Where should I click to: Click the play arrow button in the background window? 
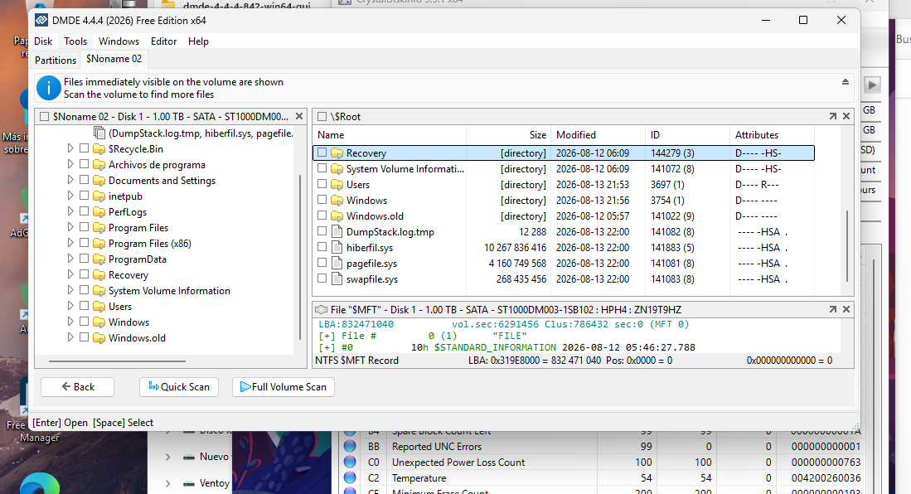pos(871,85)
